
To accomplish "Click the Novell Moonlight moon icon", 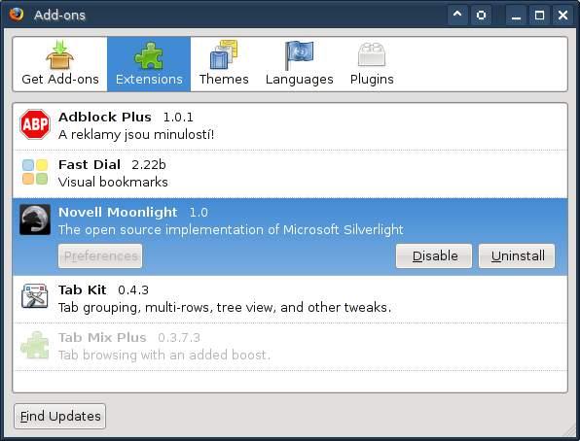I will click(x=35, y=220).
